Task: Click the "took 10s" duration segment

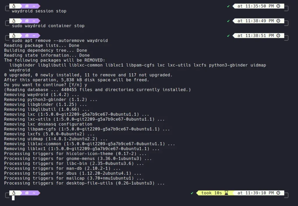Action: [211, 193]
